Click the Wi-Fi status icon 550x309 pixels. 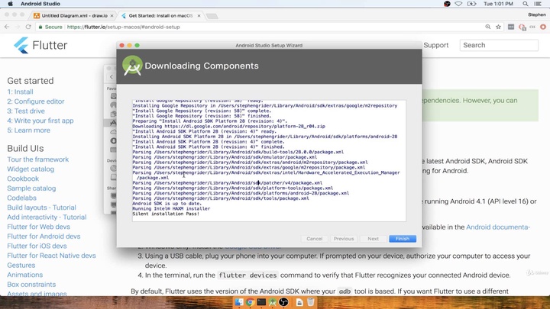[458, 4]
